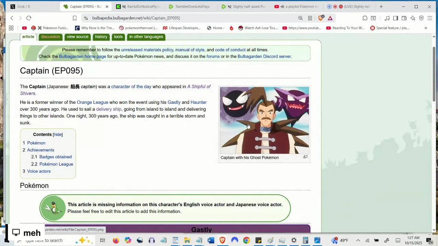Toggle the browser sidebar panel

[396, 18]
